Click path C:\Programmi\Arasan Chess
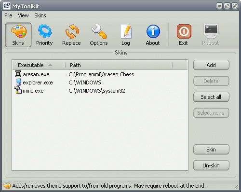The height and width of the screenshot is (192, 241). [101, 74]
